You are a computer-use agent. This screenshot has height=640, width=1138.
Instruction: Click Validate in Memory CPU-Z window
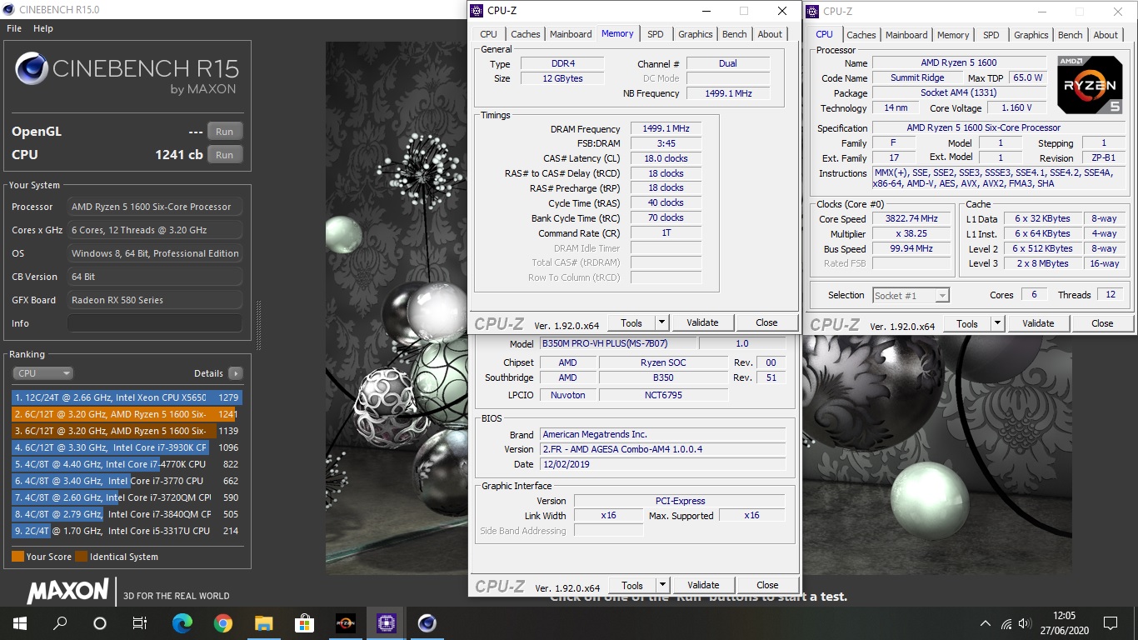pyautogui.click(x=702, y=322)
